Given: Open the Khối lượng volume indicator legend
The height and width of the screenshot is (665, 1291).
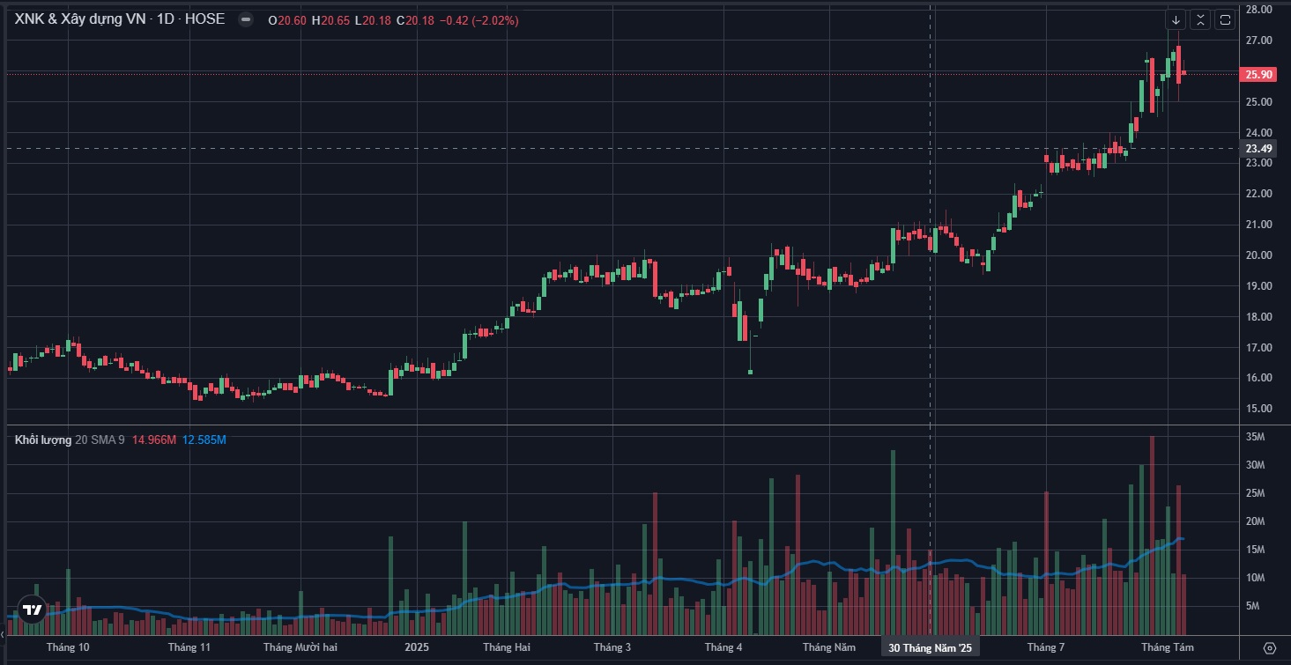Looking at the screenshot, I should click(x=43, y=440).
